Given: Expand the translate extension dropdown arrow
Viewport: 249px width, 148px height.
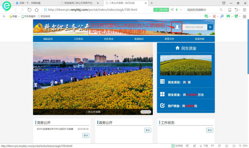Looking at the screenshot, I should point(210,17).
